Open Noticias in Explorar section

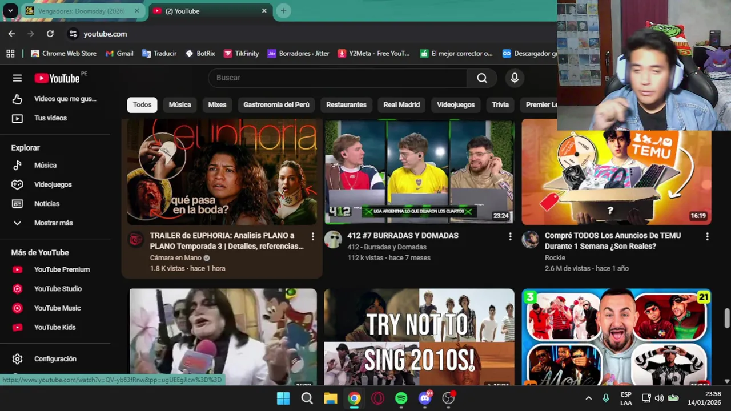(55, 204)
